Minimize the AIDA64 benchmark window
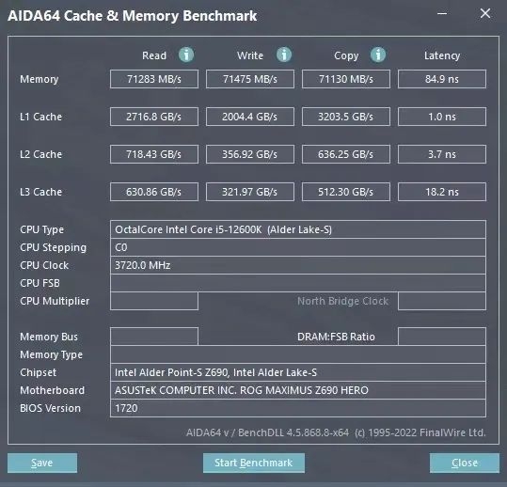This screenshot has width=507, height=487. pyautogui.click(x=442, y=13)
